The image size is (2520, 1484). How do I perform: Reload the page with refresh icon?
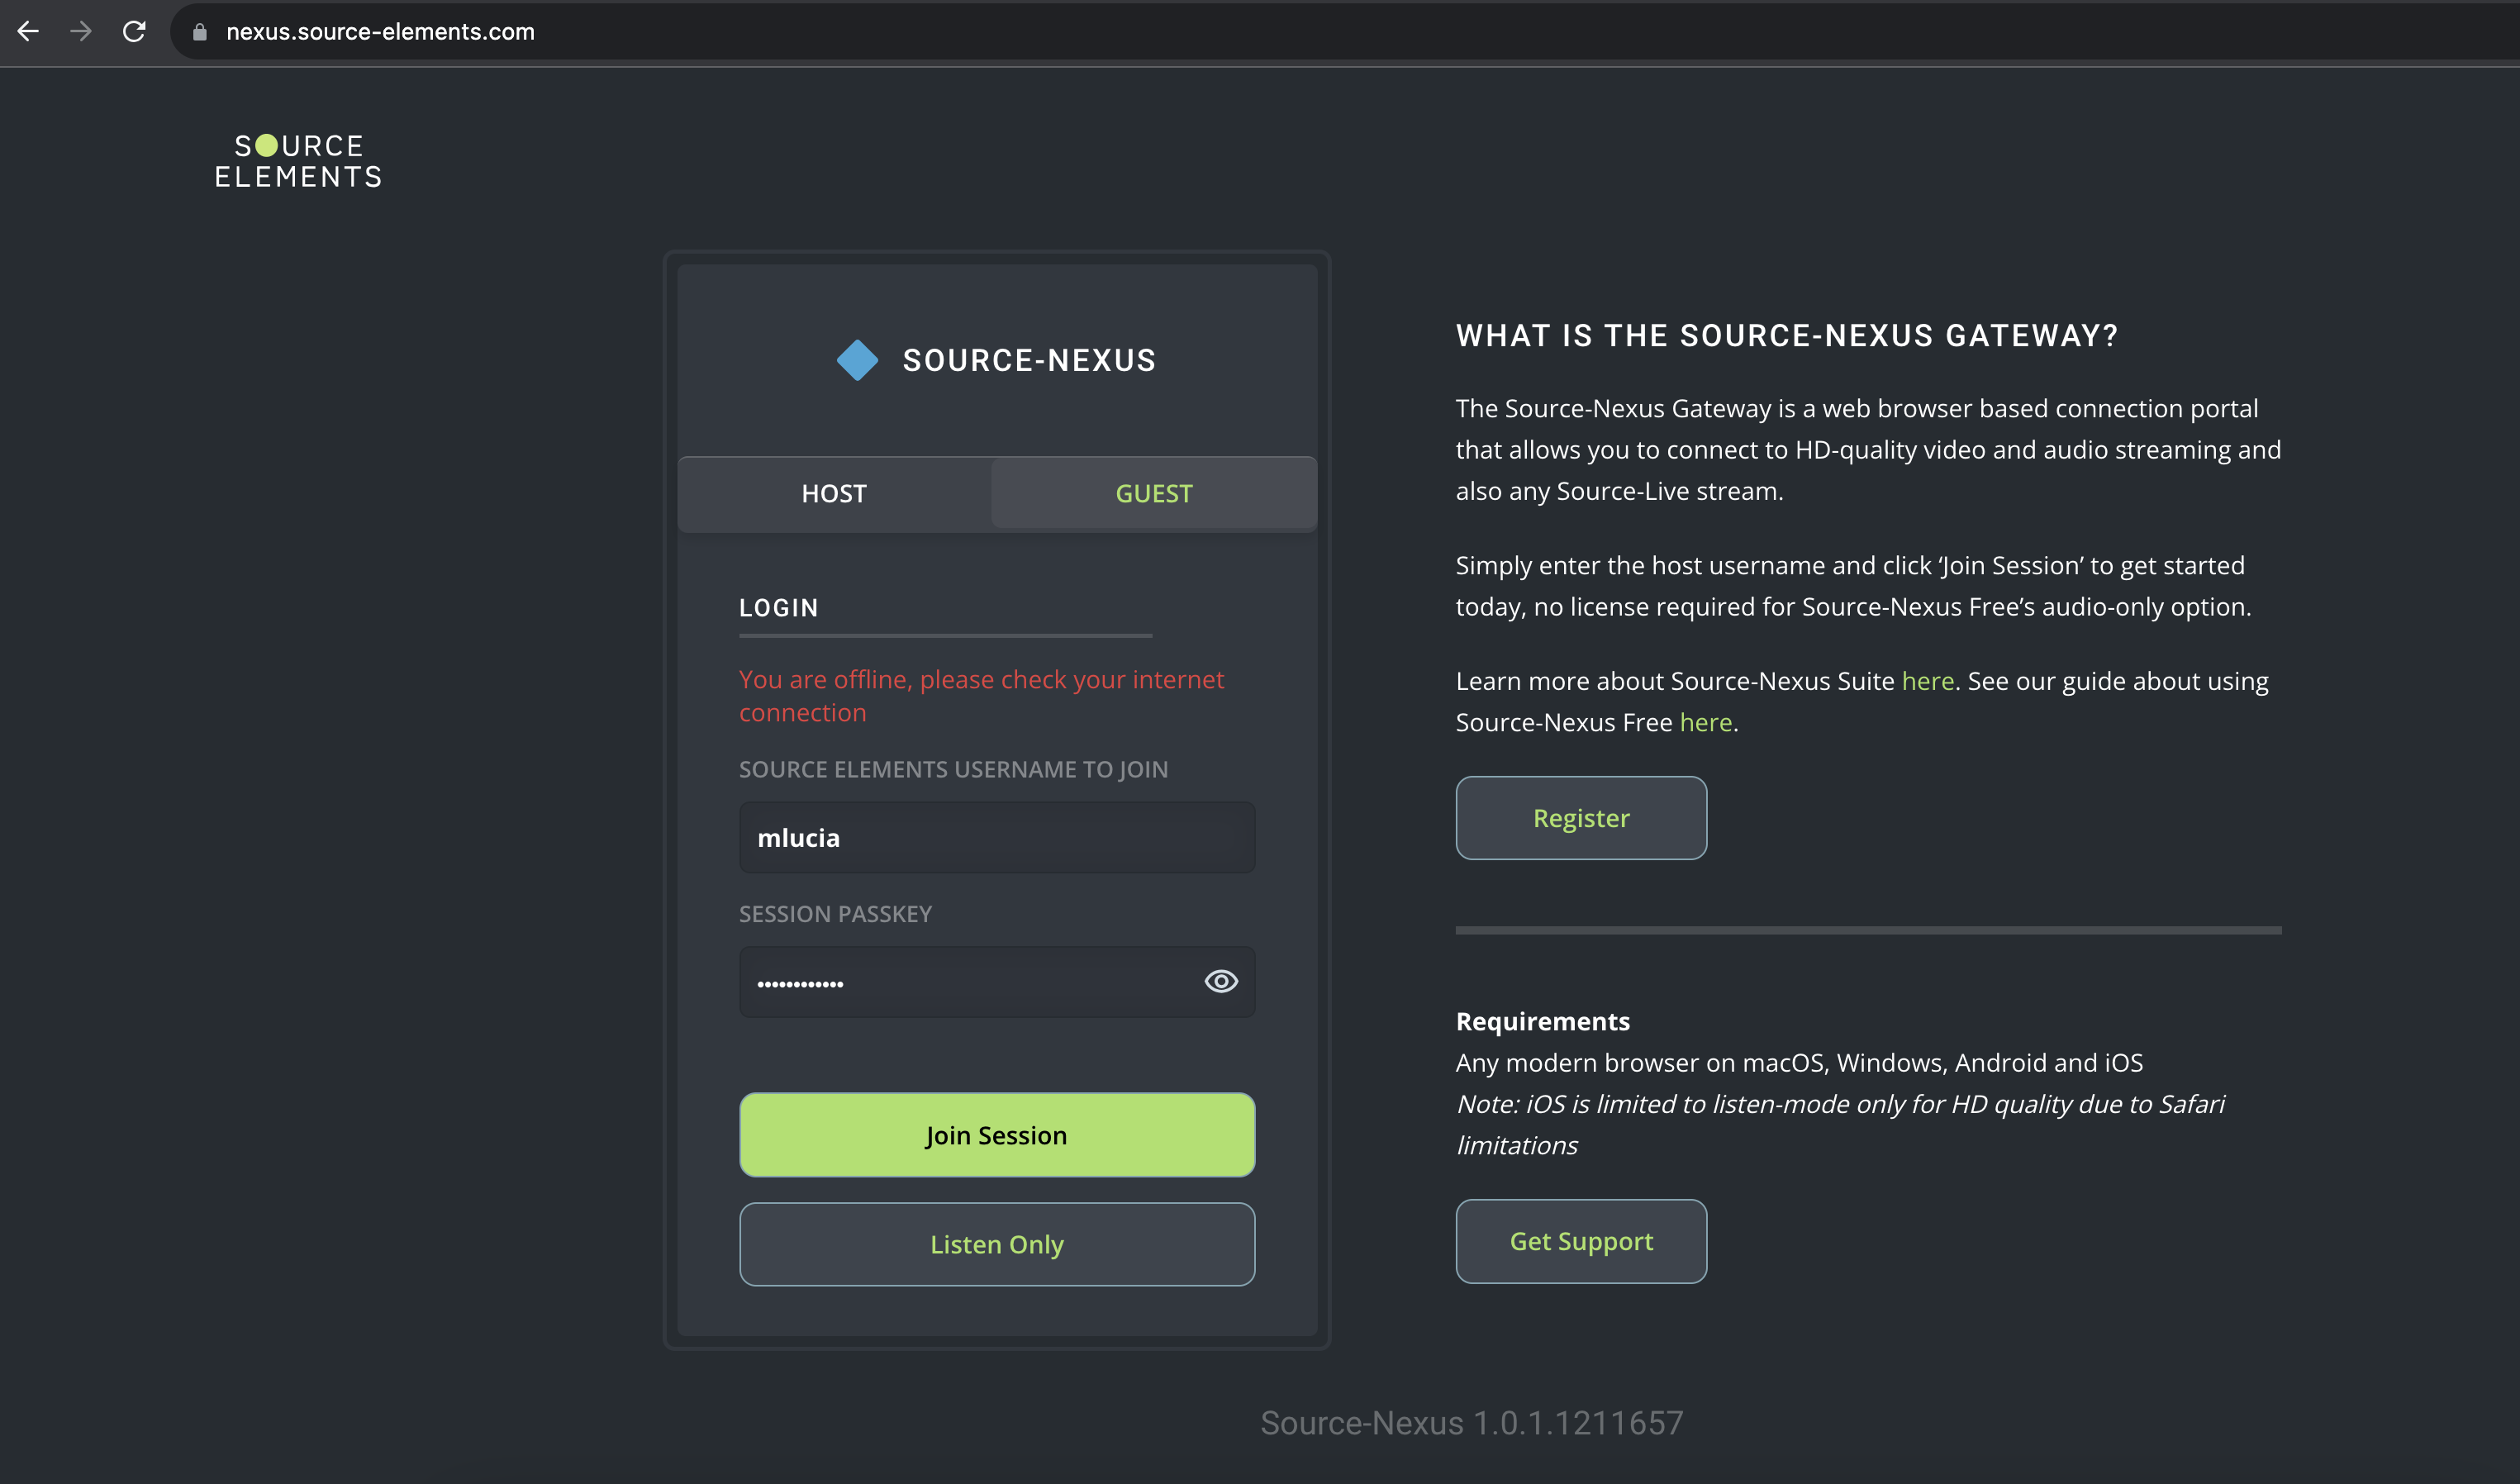(134, 31)
